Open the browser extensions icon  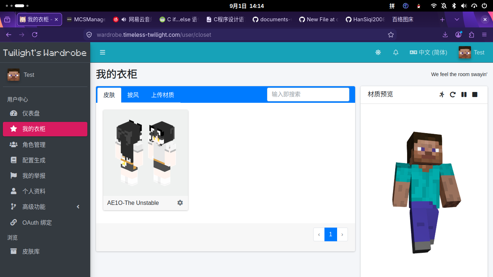pos(471,35)
